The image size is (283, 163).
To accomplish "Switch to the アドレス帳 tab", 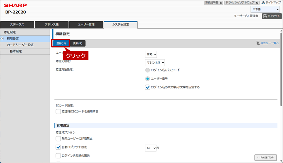I will pos(51,24).
